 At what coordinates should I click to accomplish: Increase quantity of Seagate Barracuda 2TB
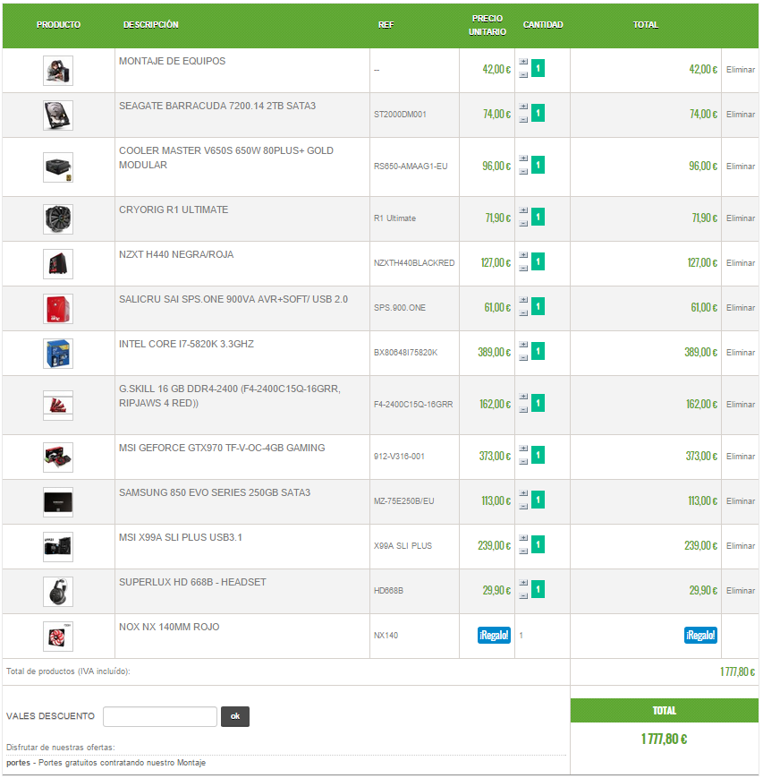tap(523, 107)
